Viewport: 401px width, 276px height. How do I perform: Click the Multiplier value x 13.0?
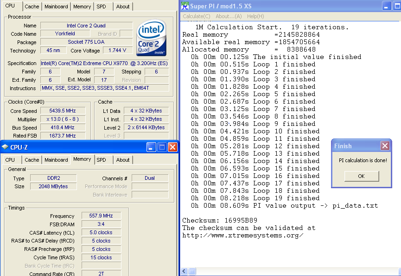63,119
